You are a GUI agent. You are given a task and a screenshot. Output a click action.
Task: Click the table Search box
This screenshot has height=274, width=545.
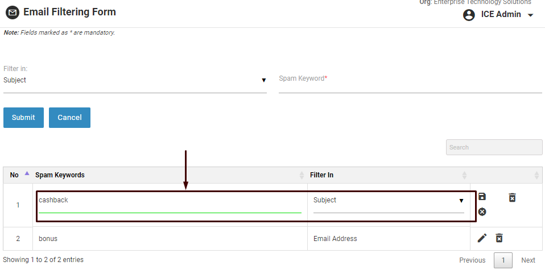tap(494, 147)
